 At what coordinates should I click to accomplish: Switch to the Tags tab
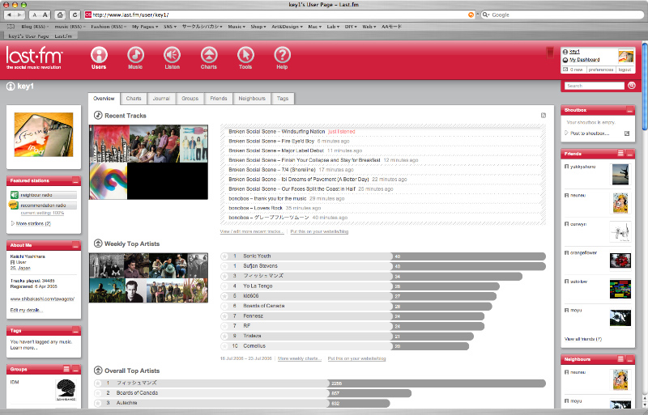(283, 99)
